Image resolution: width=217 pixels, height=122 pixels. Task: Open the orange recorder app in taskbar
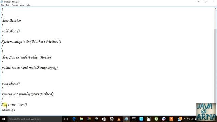point(171,119)
